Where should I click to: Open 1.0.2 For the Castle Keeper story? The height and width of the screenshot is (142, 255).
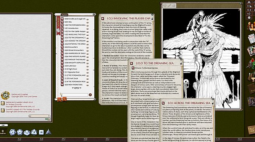click(75, 31)
